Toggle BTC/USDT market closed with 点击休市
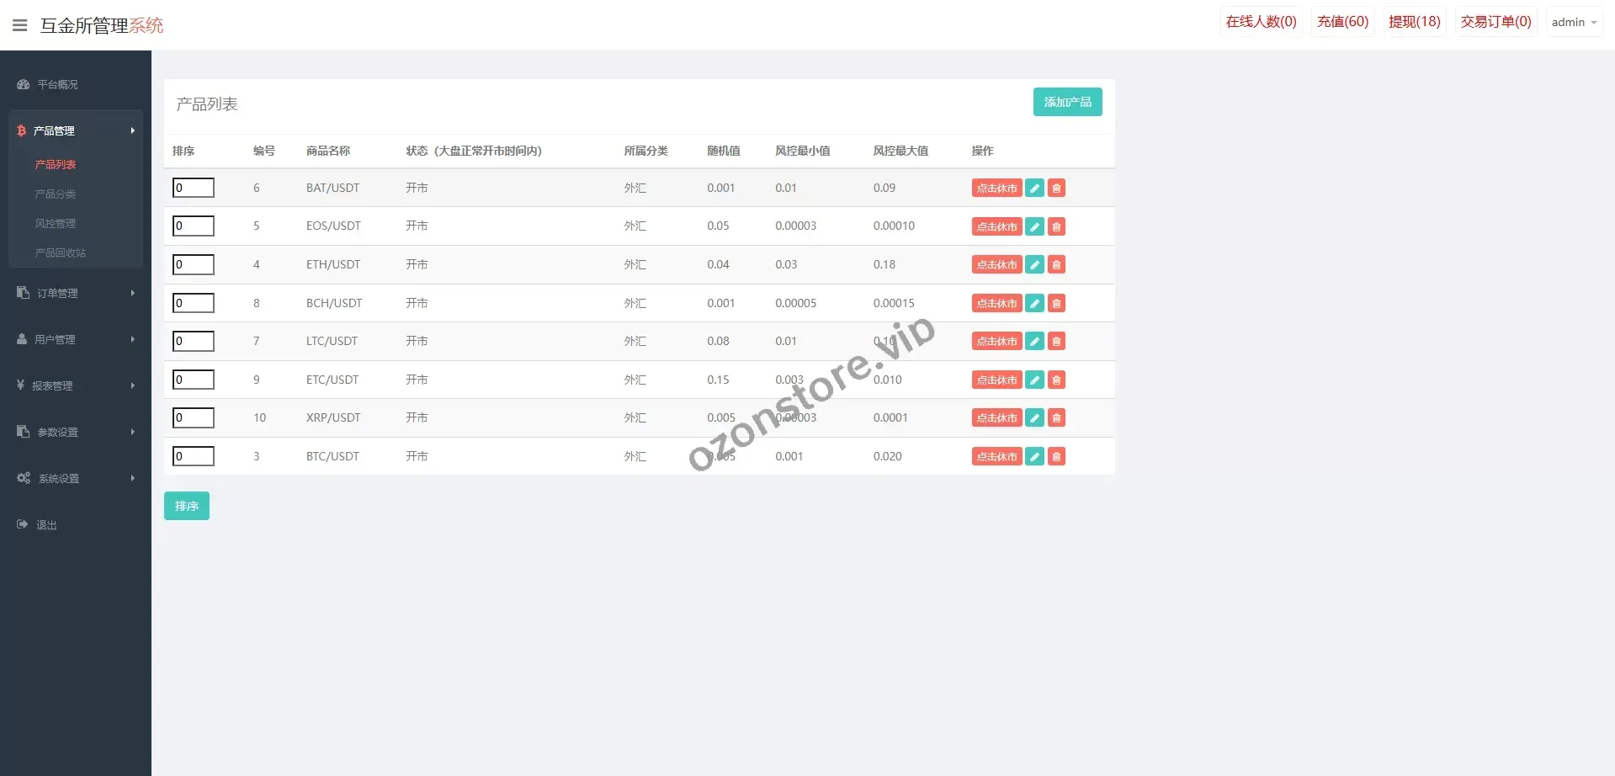The width and height of the screenshot is (1615, 776). click(996, 456)
